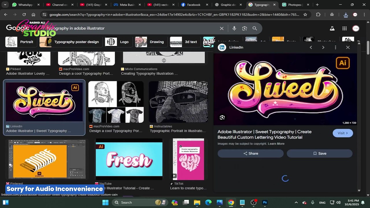Click the Visit button

[343, 133]
